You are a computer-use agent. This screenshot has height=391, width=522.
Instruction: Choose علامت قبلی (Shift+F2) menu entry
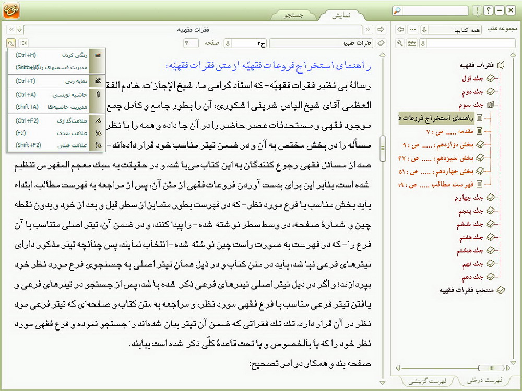click(56, 145)
